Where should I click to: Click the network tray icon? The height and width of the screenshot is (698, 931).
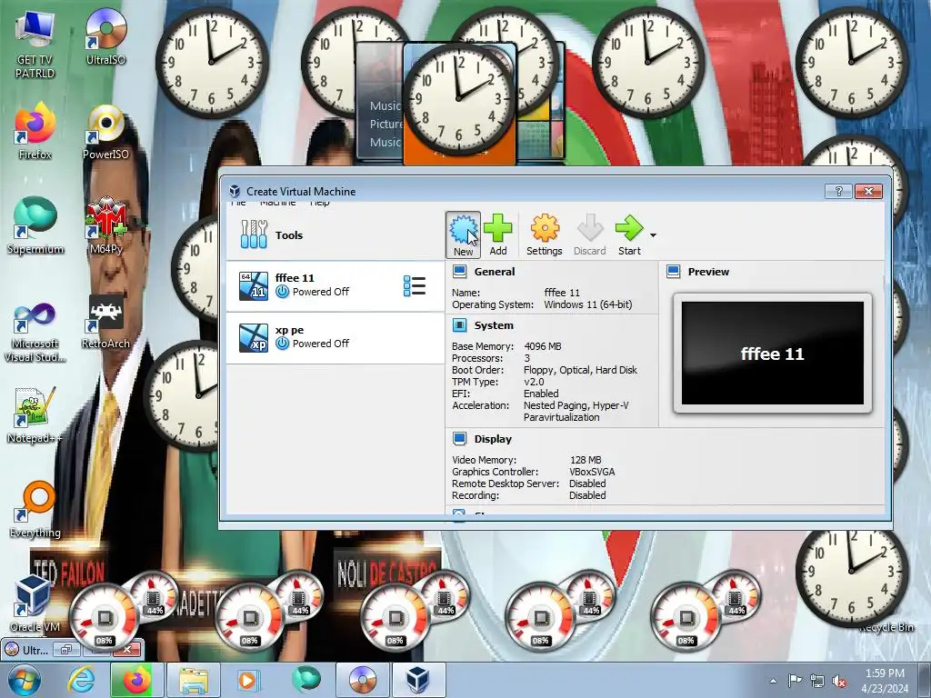coord(817,681)
